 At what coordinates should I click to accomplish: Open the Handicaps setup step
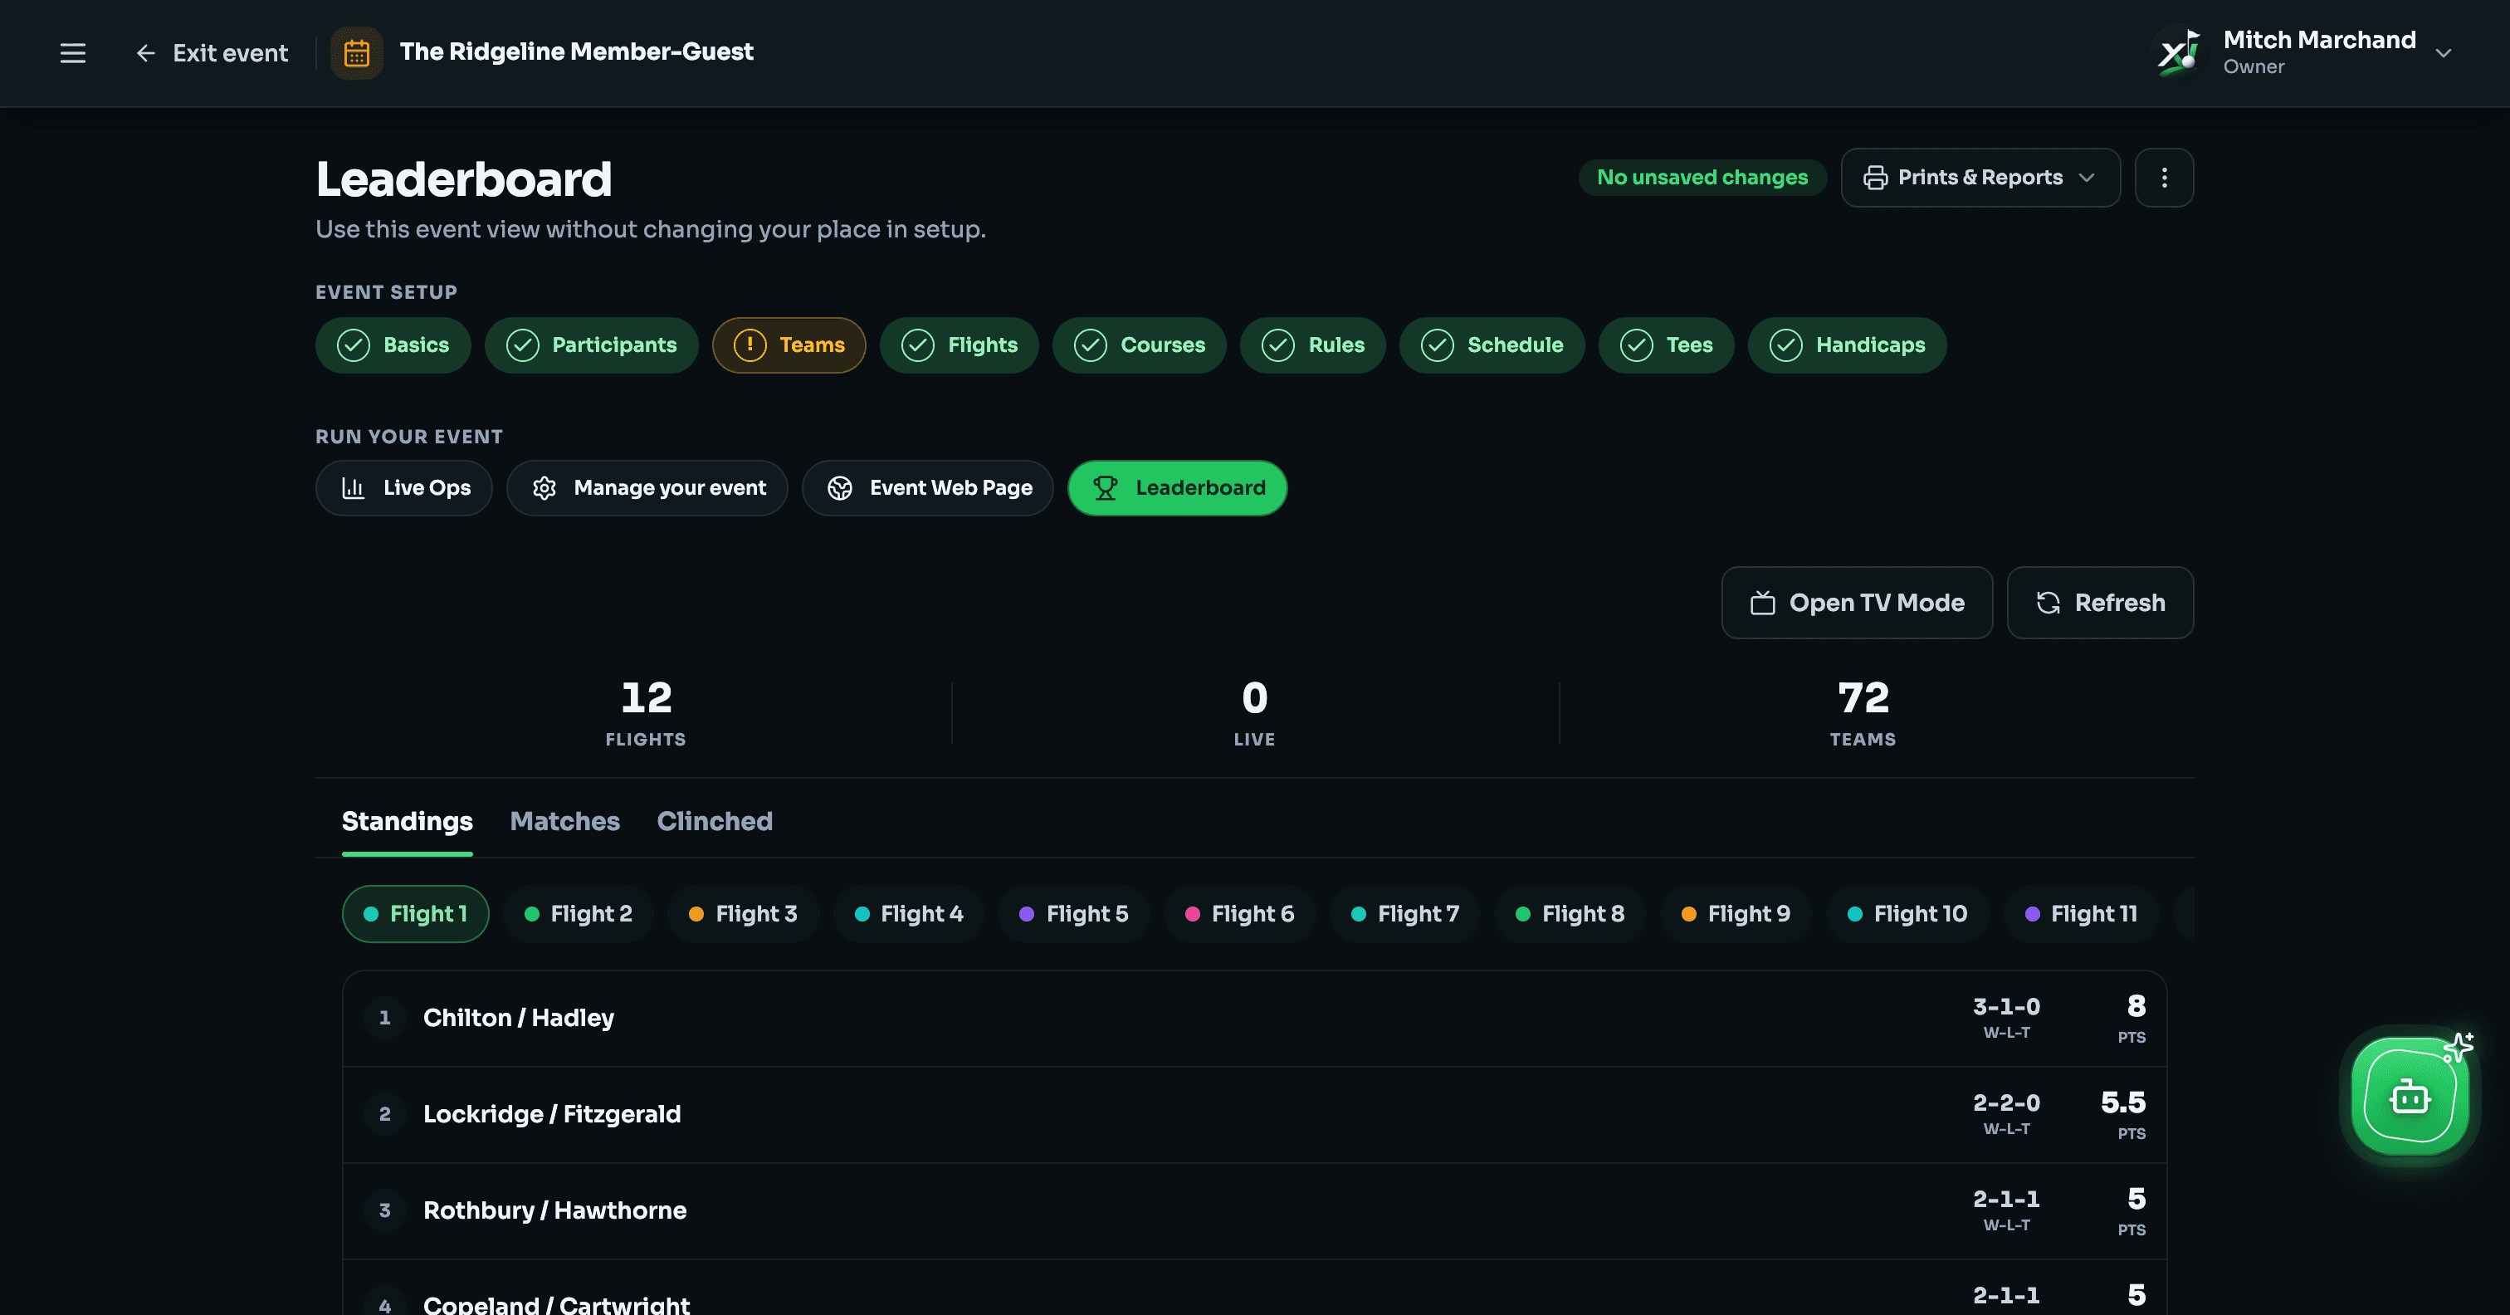coord(1848,345)
